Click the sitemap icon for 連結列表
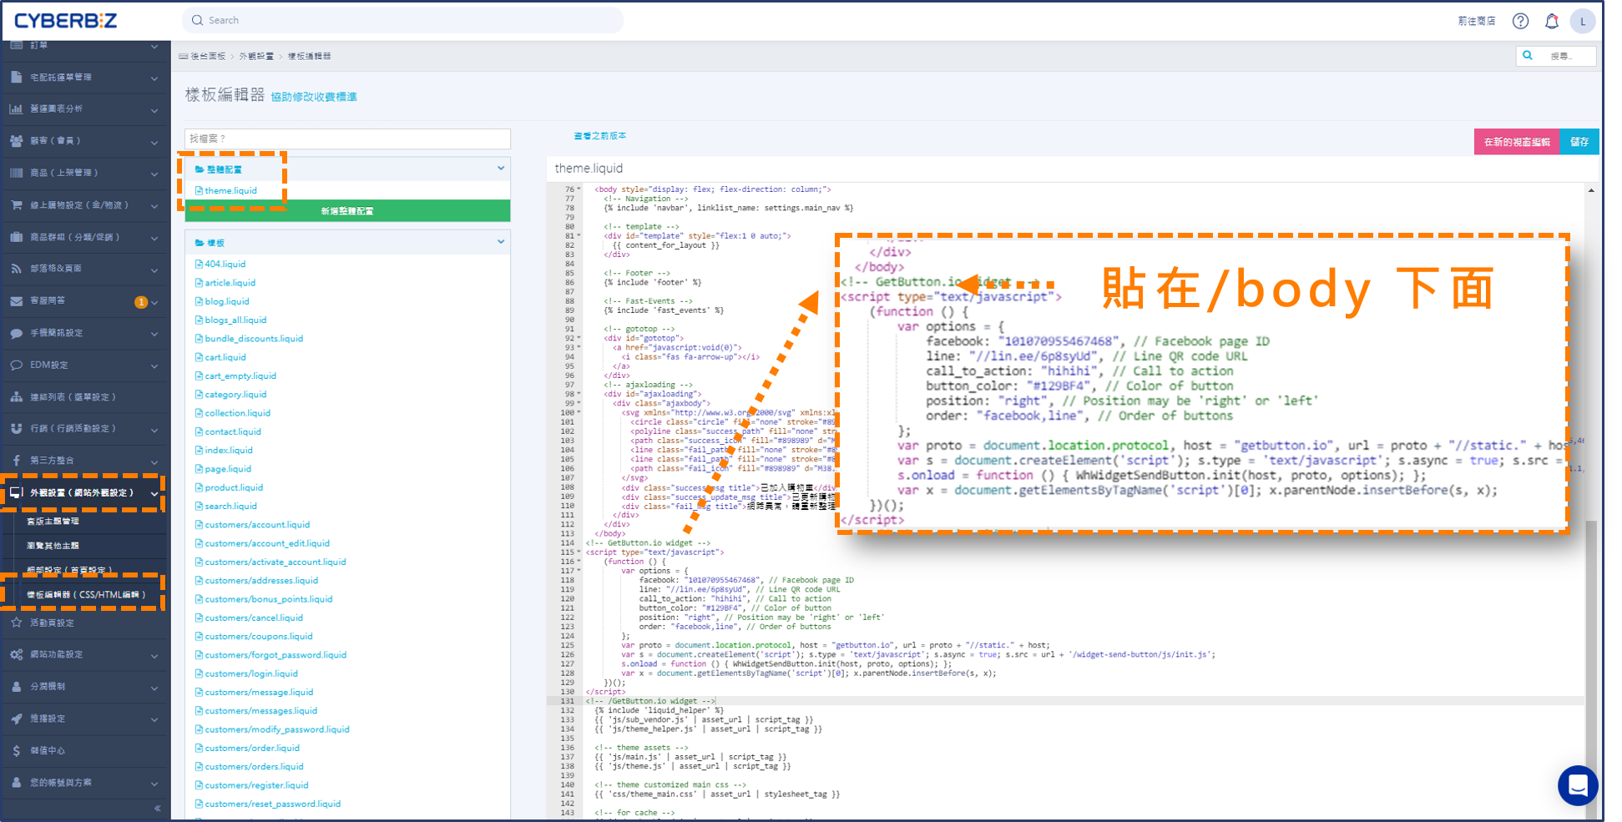1622x822 pixels. coord(17,397)
